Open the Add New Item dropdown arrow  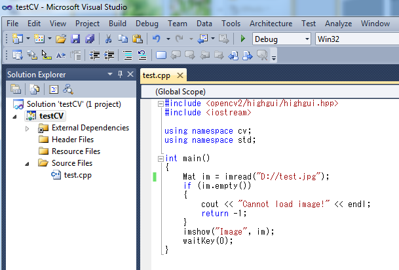(x=50, y=39)
